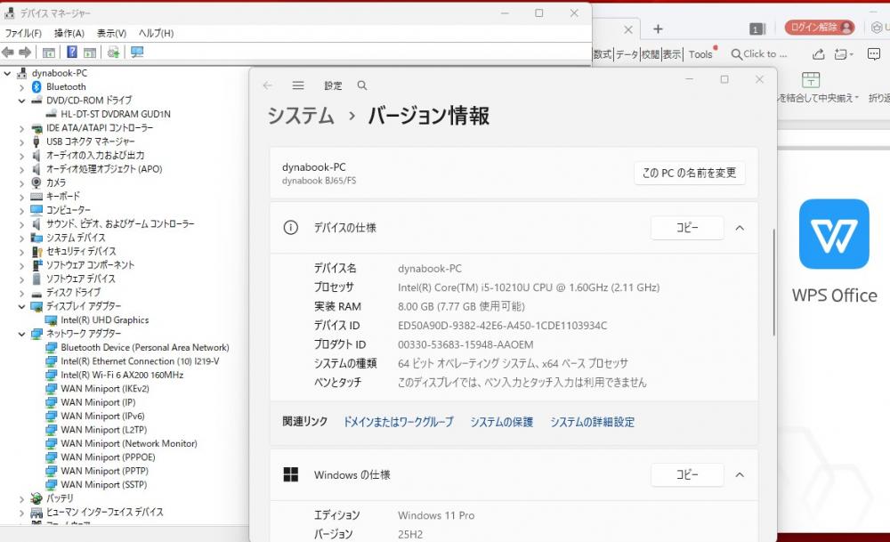The height and width of the screenshot is (542, 890).
Task: Click the Device Manager back arrow icon
Action: (8, 53)
